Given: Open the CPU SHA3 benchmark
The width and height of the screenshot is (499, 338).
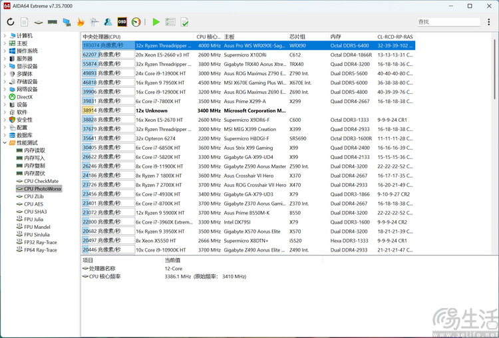Looking at the screenshot, I should coord(32,212).
